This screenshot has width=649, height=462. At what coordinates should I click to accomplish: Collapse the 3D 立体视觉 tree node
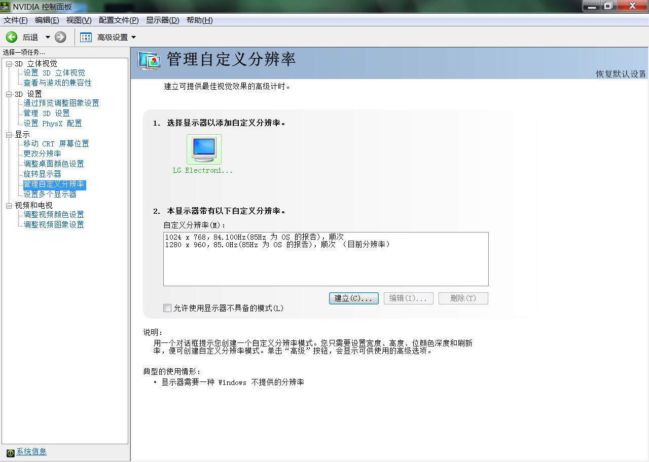pyautogui.click(x=9, y=64)
